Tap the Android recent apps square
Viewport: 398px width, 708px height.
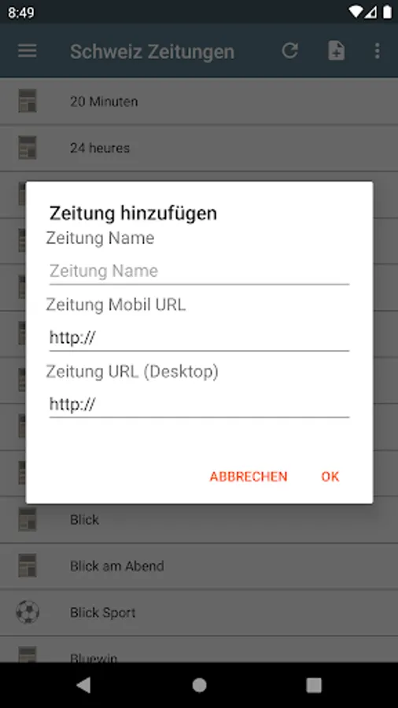pos(314,685)
